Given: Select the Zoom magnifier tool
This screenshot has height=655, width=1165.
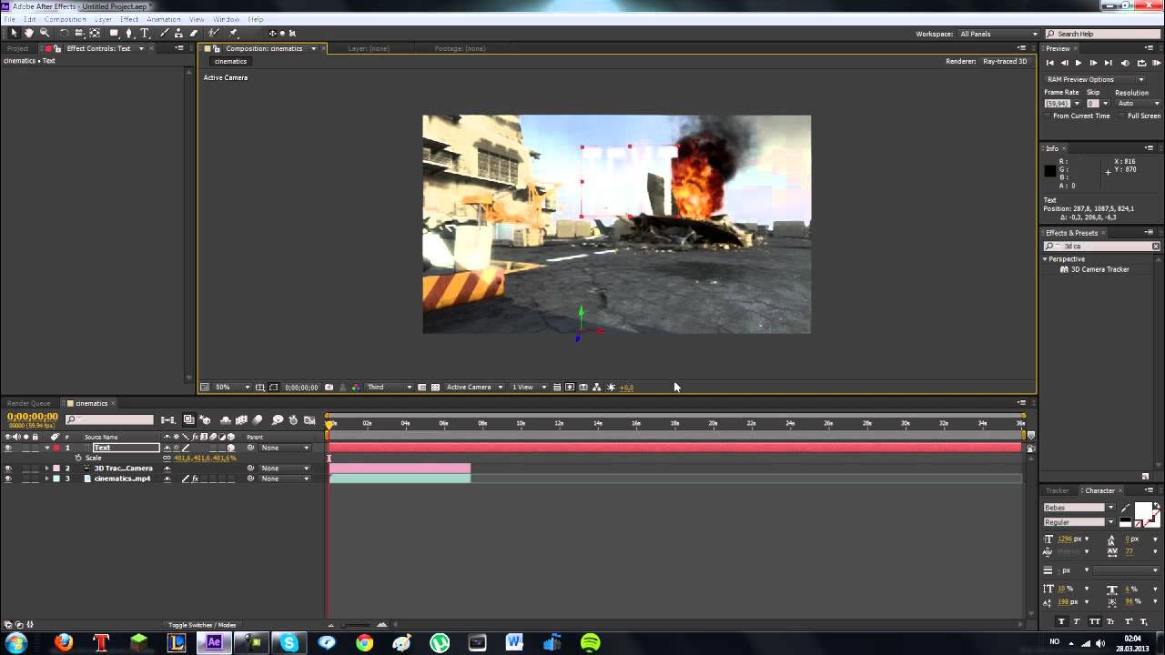Looking at the screenshot, I should tap(44, 33).
